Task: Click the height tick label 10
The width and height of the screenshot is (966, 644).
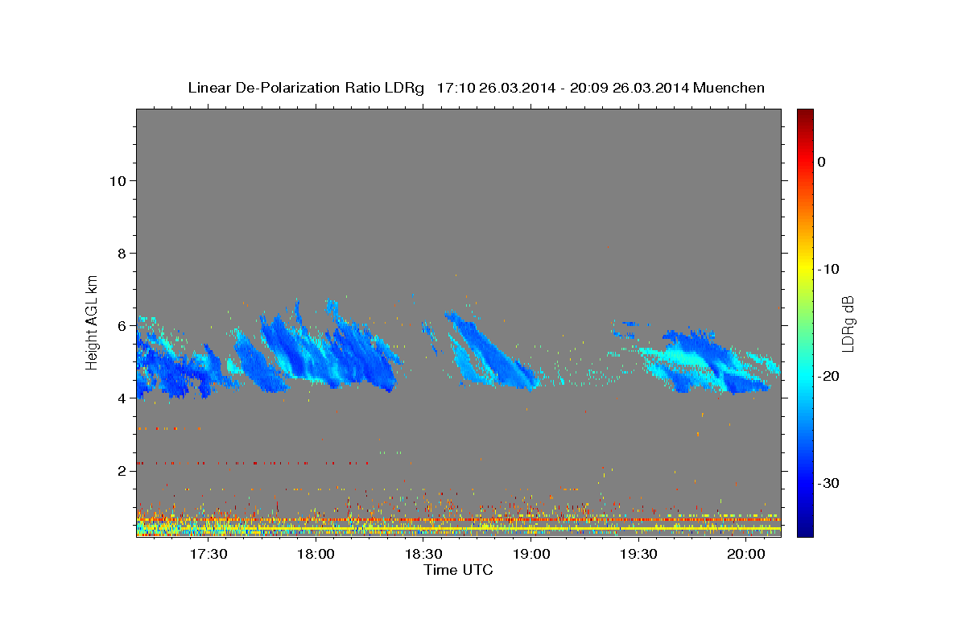Action: click(x=118, y=181)
